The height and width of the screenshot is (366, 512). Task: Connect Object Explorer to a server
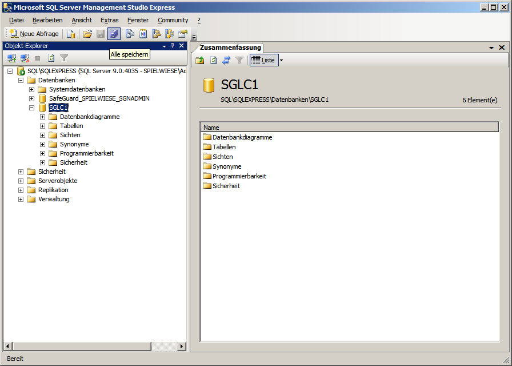[11, 58]
